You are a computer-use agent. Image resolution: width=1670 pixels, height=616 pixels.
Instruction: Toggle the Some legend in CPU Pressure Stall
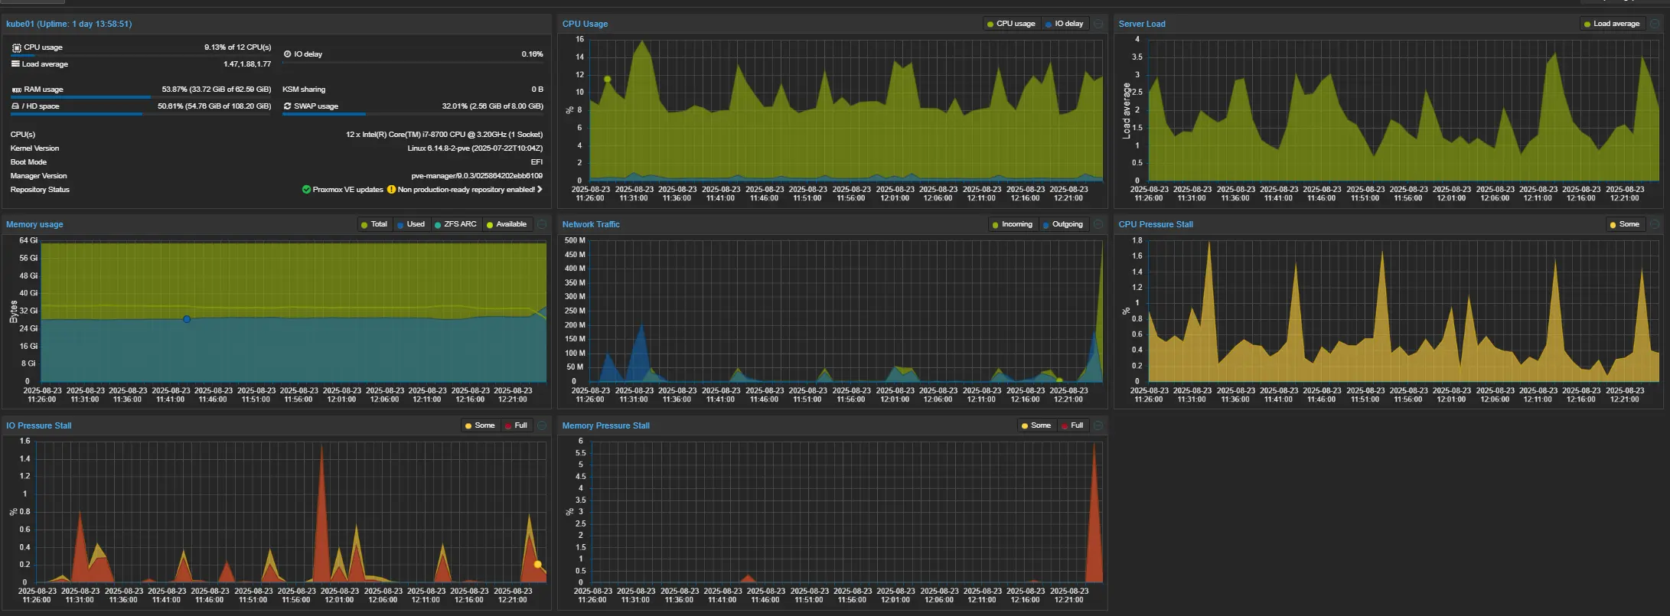(x=1624, y=224)
